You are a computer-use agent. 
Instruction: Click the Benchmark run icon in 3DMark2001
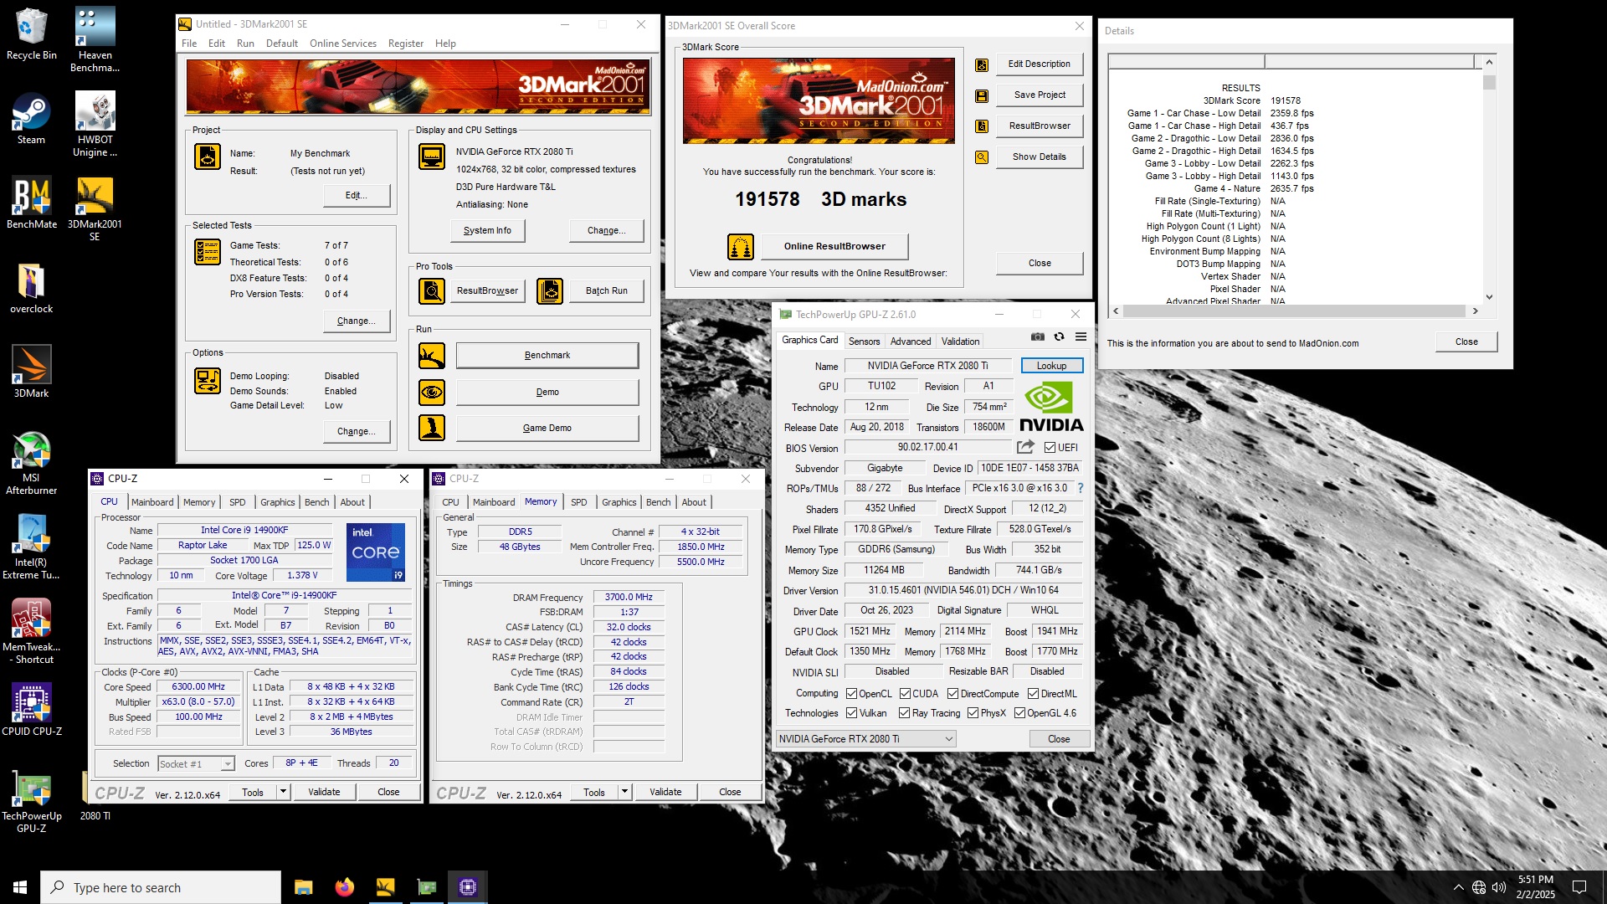432,356
